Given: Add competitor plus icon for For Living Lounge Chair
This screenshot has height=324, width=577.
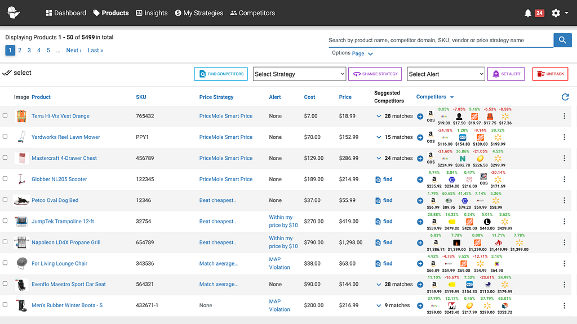Looking at the screenshot, I should 420,264.
